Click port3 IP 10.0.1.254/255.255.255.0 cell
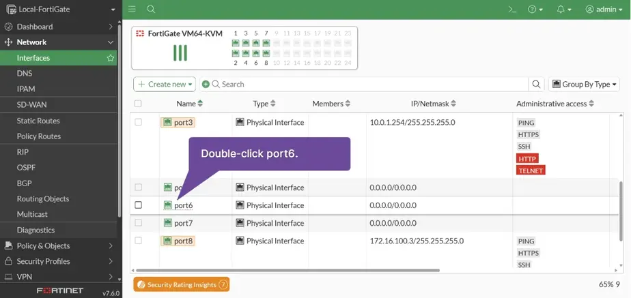The image size is (631, 298). tap(412, 123)
